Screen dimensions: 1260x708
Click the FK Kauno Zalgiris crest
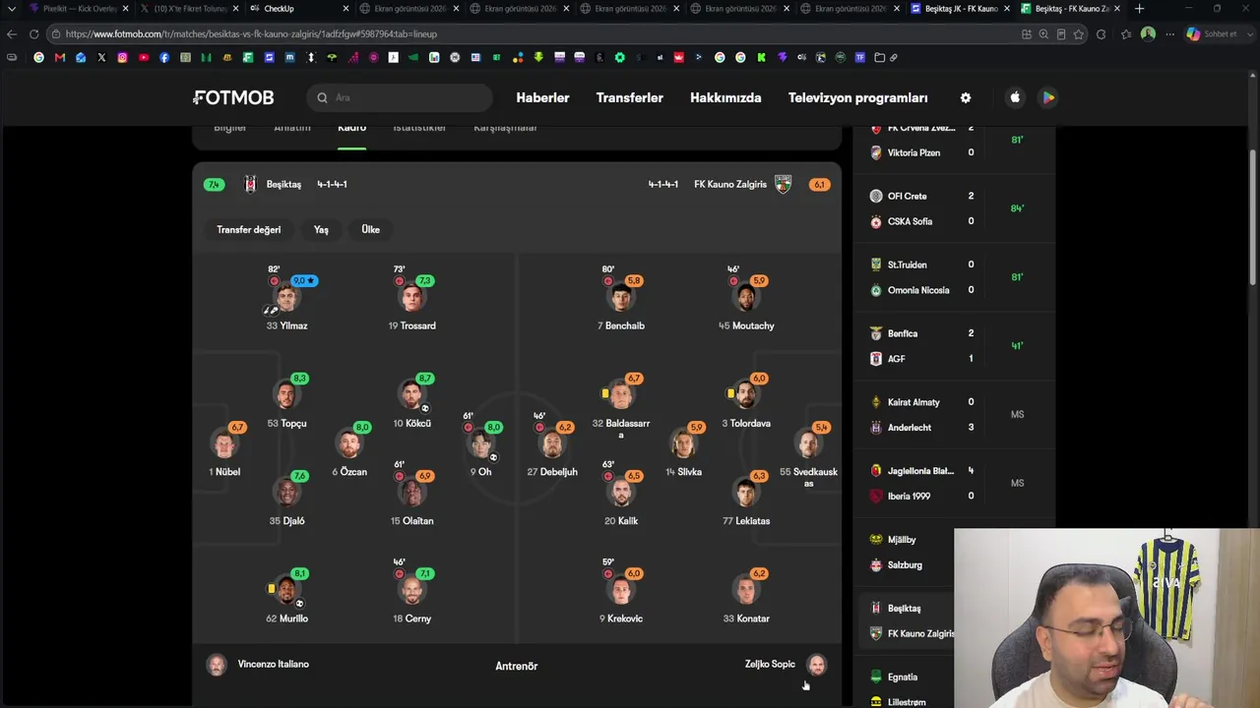click(783, 184)
